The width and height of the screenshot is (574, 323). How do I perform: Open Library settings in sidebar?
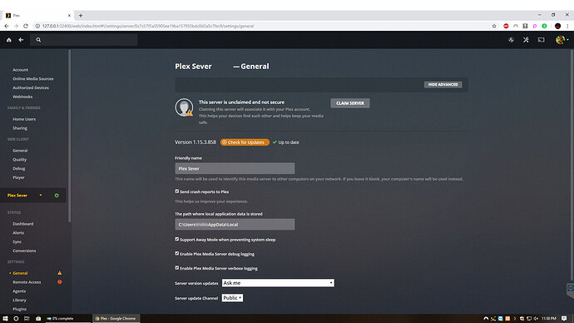point(19,300)
